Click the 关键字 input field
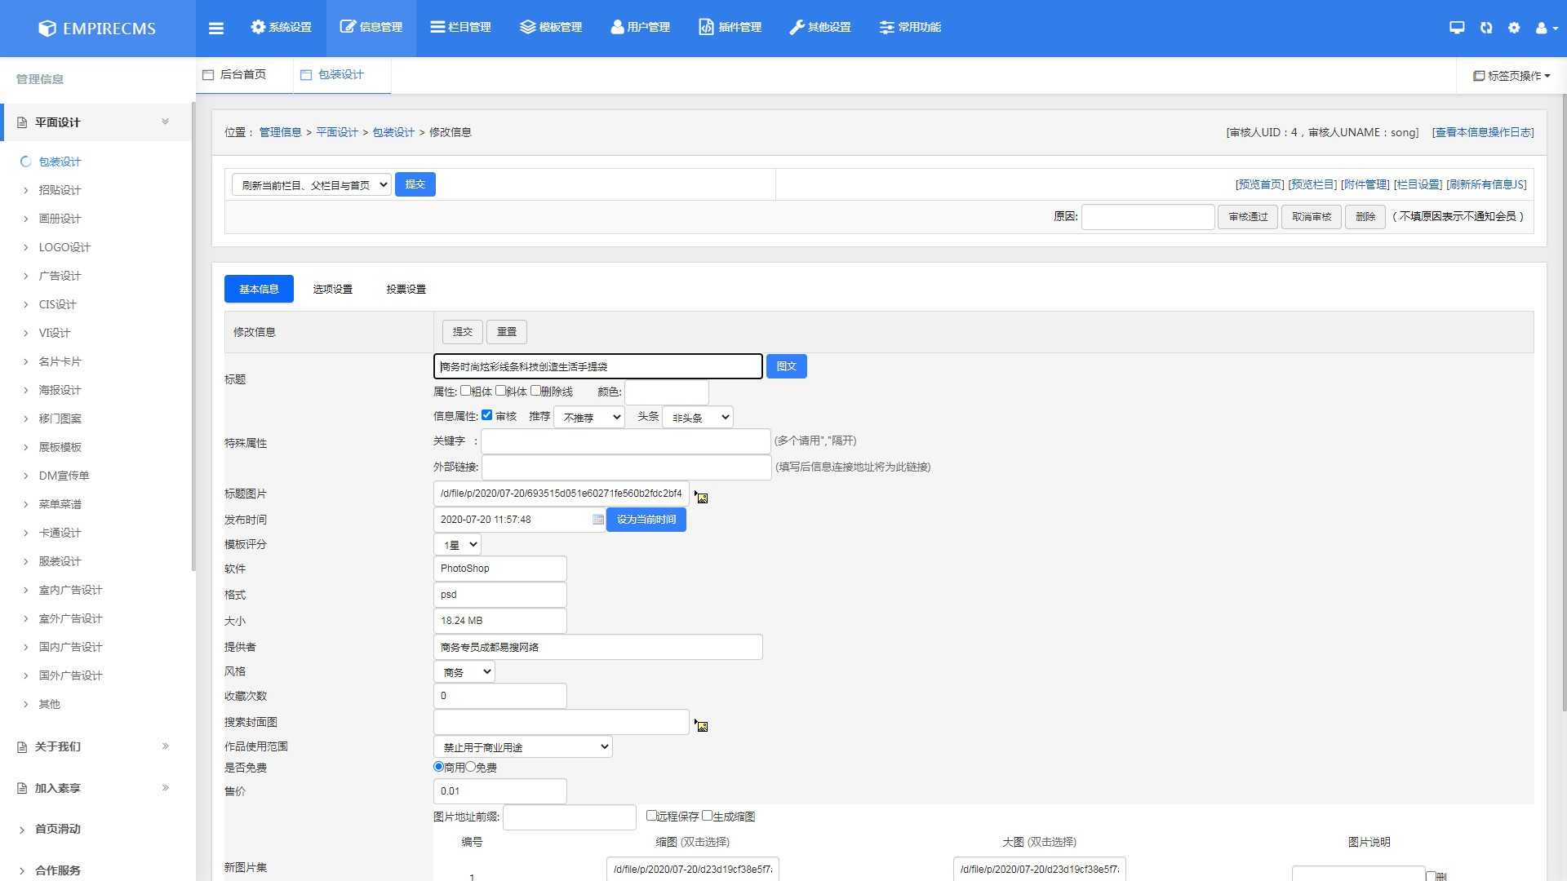This screenshot has width=1567, height=881. click(625, 441)
